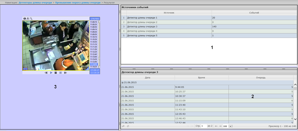Click the download/export frame icon
298x131 pixels.
28,19
